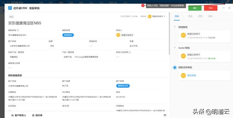The height and width of the screenshot is (118, 233).
Task: Click the avatar in the leader审批 step card
Action: (x=183, y=56)
